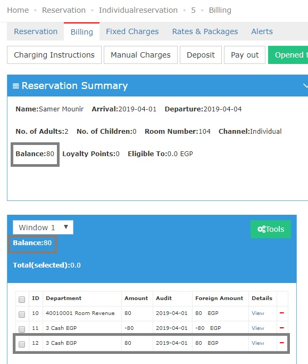This screenshot has height=364, width=308.
Task: Switch to the Reservation tab
Action: [x=36, y=31]
